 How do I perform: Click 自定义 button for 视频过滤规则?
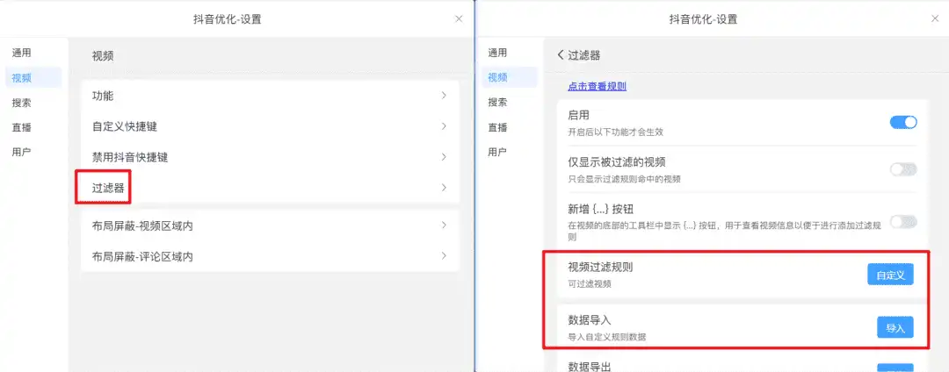(890, 274)
